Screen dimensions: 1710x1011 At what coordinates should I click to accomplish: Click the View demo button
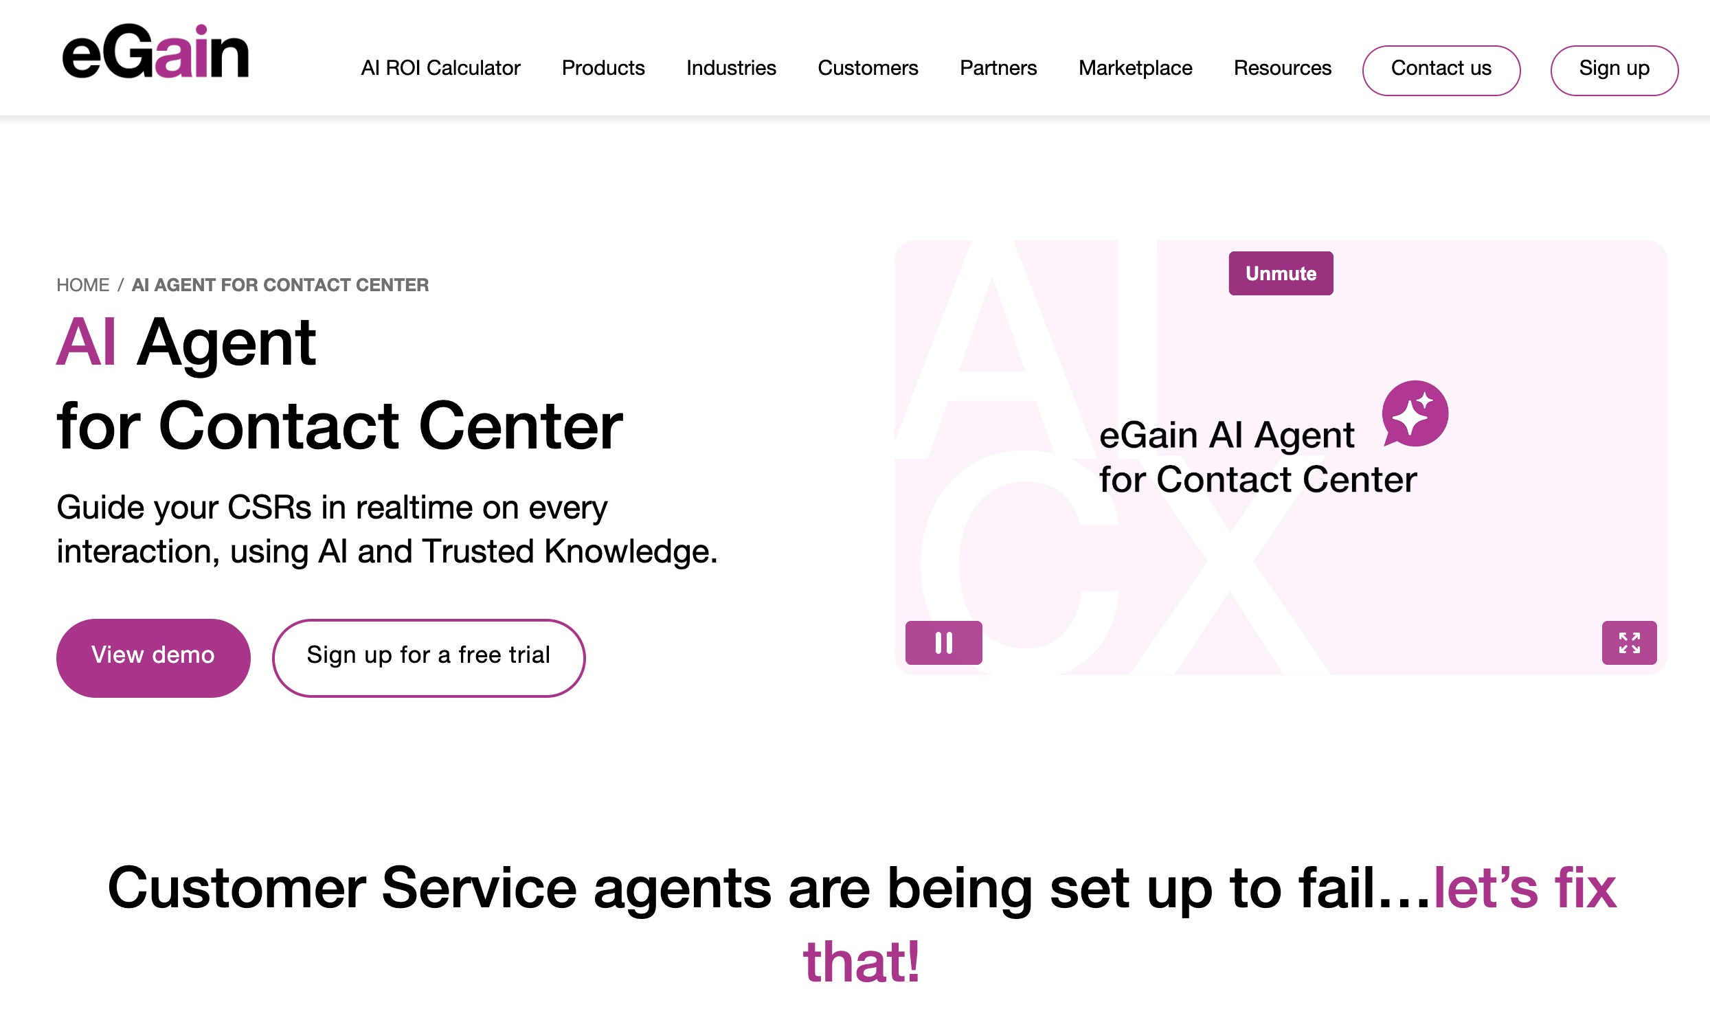[153, 656]
